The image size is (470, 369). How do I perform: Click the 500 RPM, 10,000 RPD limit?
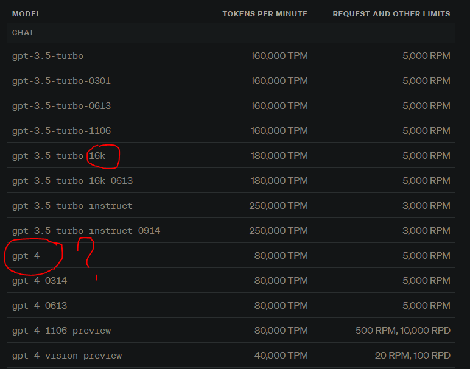402,331
